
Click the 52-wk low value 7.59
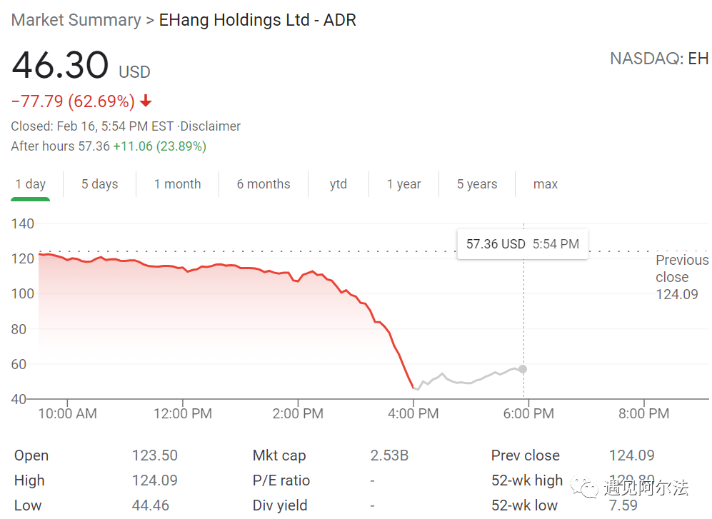(623, 505)
